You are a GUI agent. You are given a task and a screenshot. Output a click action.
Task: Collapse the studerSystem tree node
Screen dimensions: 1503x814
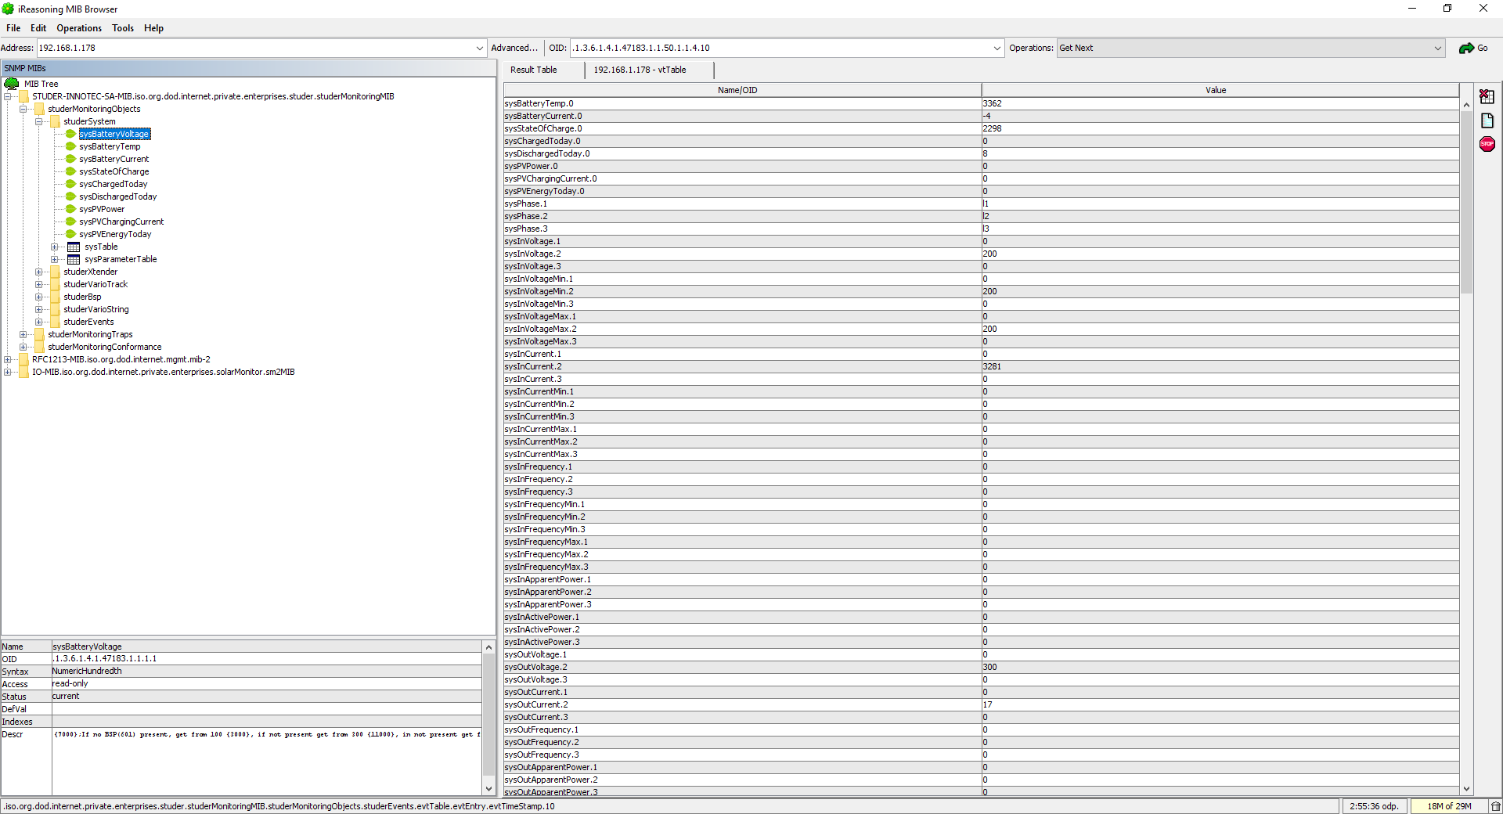tap(38, 122)
